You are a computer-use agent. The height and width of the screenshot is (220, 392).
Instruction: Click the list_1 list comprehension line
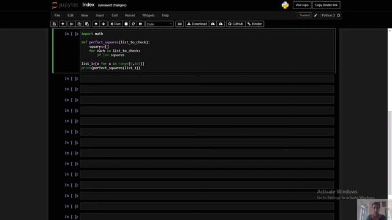tap(113, 64)
